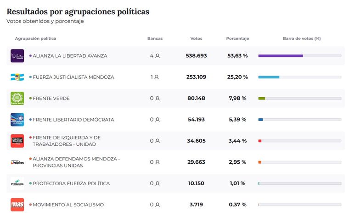
Task: Sort by the Votos column header
Action: 196,39
